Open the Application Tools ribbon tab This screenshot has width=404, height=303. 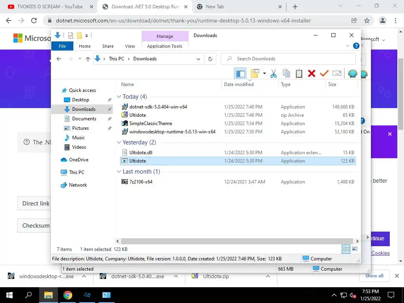pyautogui.click(x=165, y=46)
